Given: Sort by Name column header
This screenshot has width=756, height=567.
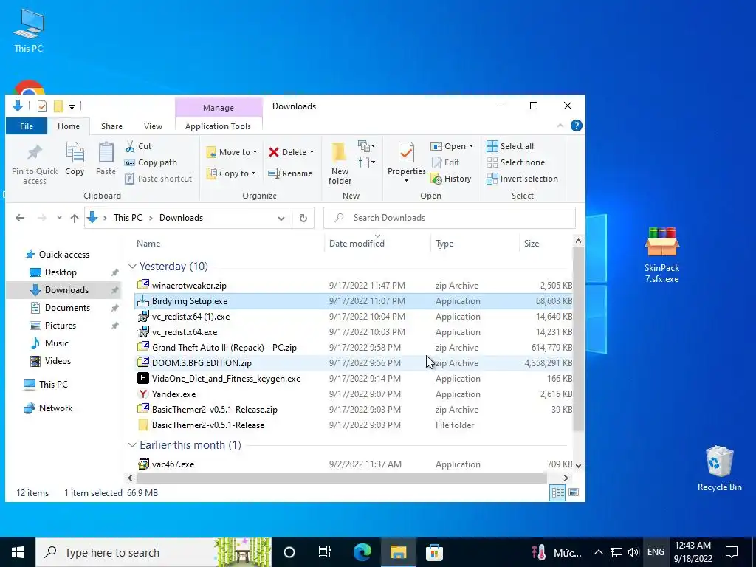Looking at the screenshot, I should click(x=229, y=244).
